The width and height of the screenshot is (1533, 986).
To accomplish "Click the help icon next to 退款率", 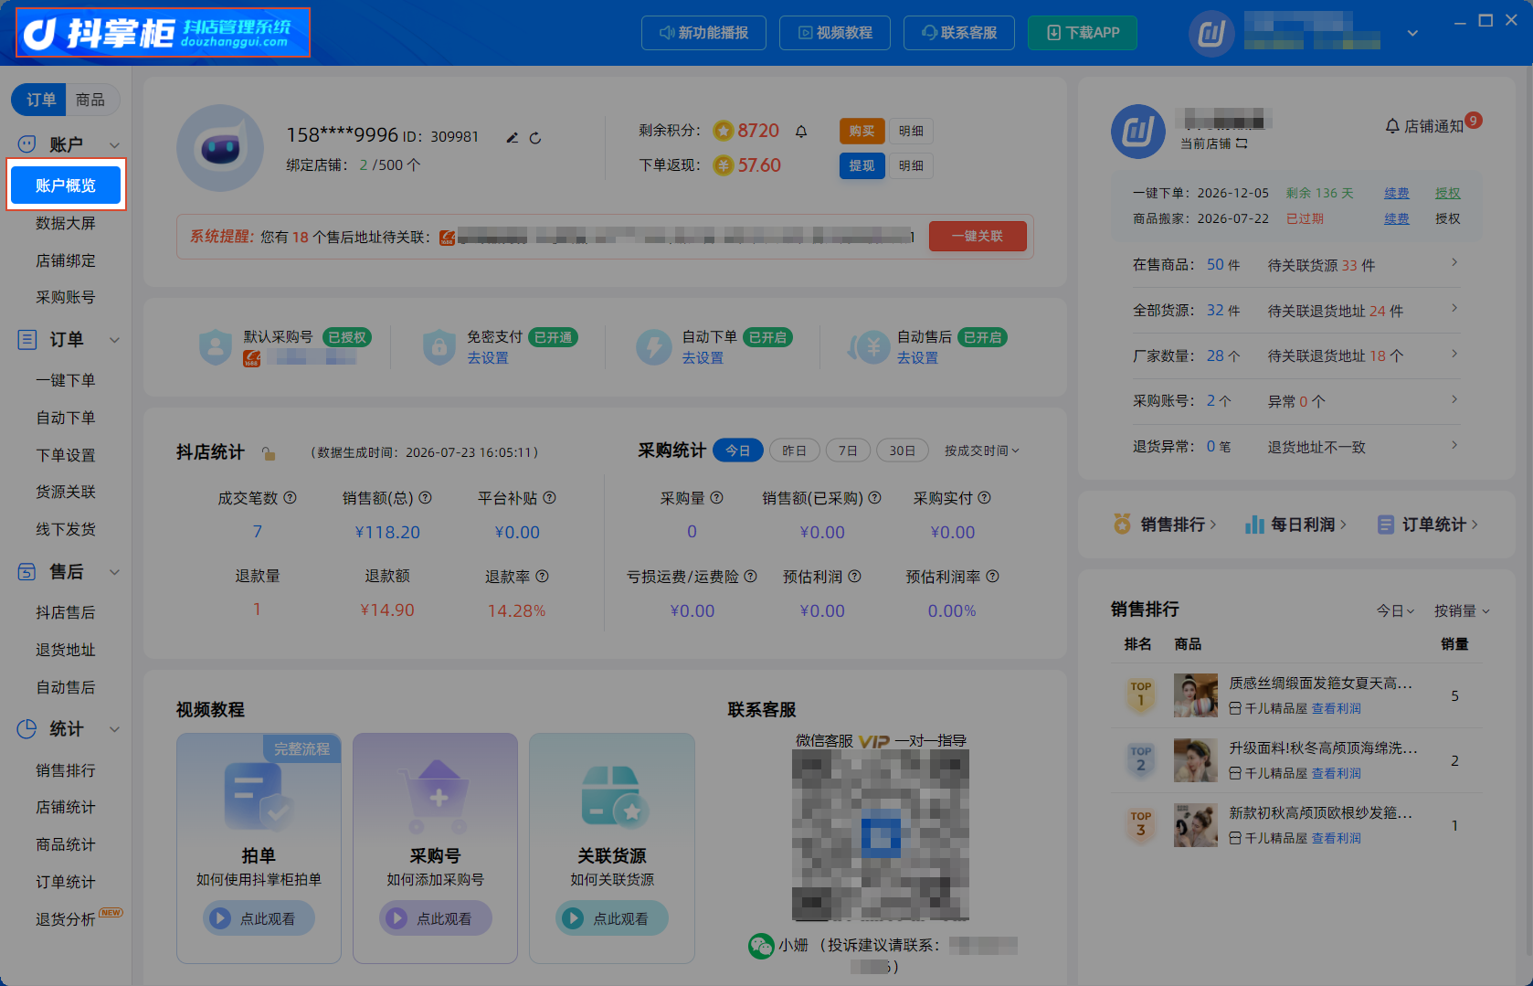I will [x=543, y=577].
